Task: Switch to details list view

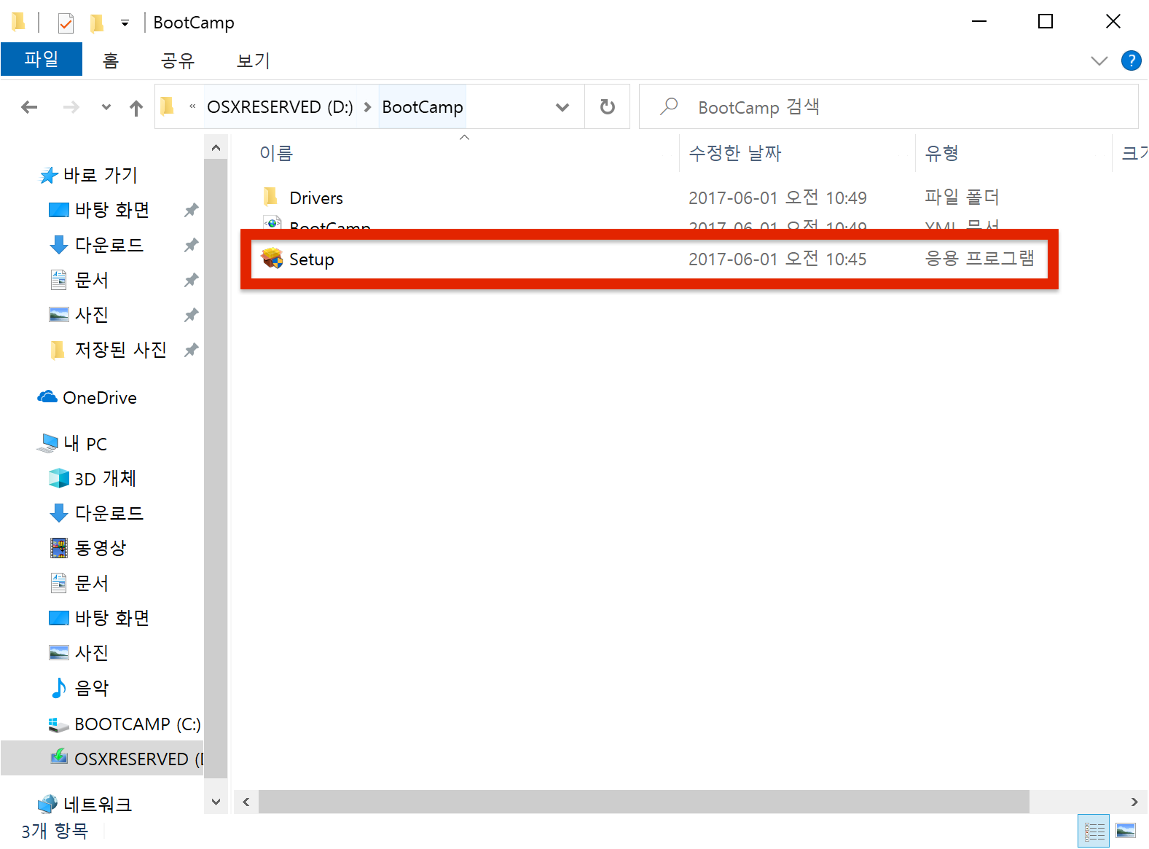Action: [x=1094, y=831]
